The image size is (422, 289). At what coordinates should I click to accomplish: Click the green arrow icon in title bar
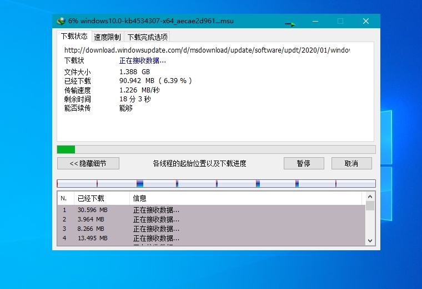(290, 24)
